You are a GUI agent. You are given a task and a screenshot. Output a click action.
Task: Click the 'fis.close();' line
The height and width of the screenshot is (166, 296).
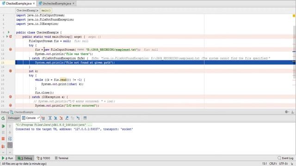tap(44, 93)
